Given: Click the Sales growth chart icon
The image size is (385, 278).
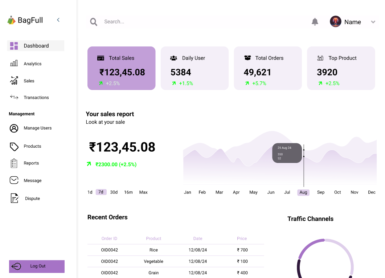Looking at the screenshot, I should pyautogui.click(x=14, y=81).
